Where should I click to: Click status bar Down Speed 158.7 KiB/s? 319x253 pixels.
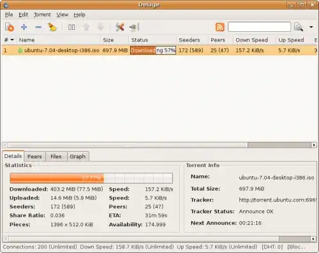tap(127, 247)
